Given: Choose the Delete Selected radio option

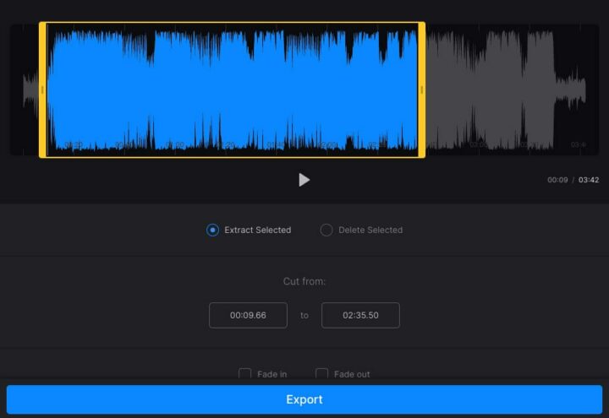Looking at the screenshot, I should [326, 230].
